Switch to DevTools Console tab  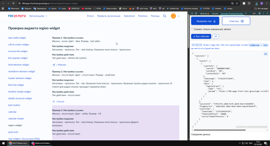click(x=215, y=13)
